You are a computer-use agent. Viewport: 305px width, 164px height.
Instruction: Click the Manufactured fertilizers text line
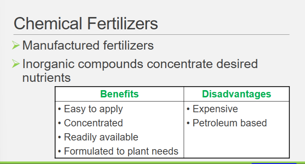click(x=88, y=46)
